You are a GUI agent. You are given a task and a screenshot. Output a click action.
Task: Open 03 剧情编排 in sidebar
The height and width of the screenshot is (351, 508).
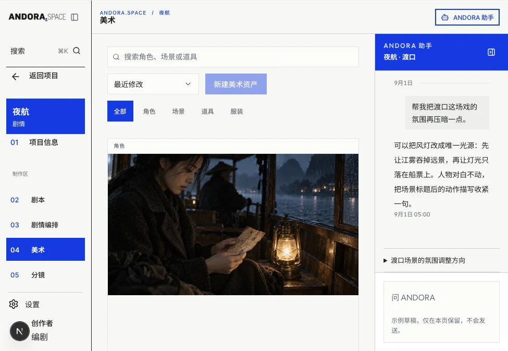pos(45,225)
